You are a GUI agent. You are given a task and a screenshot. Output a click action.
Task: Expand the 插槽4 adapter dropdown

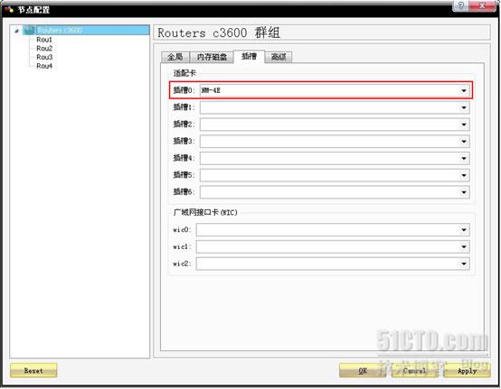click(x=335, y=158)
